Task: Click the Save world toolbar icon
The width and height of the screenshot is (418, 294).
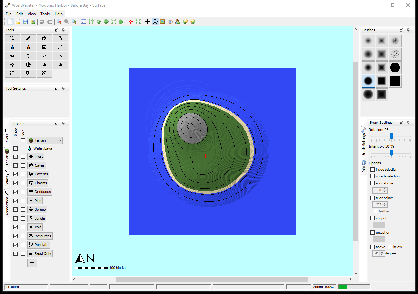Action: pyautogui.click(x=25, y=22)
